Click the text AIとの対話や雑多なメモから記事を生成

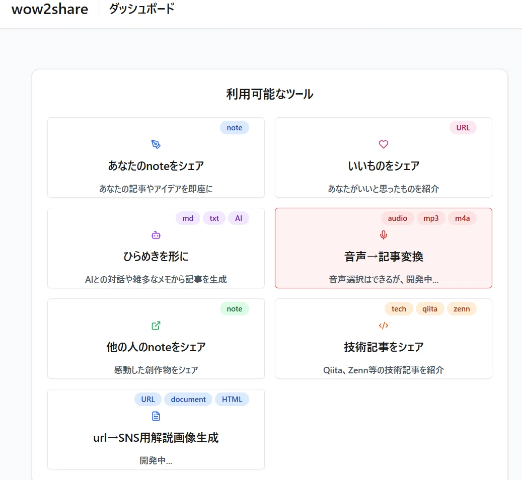tap(156, 279)
